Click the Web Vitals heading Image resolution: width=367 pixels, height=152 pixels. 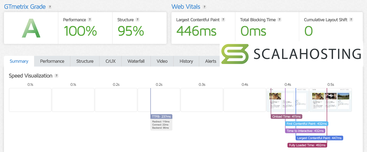[186, 7]
